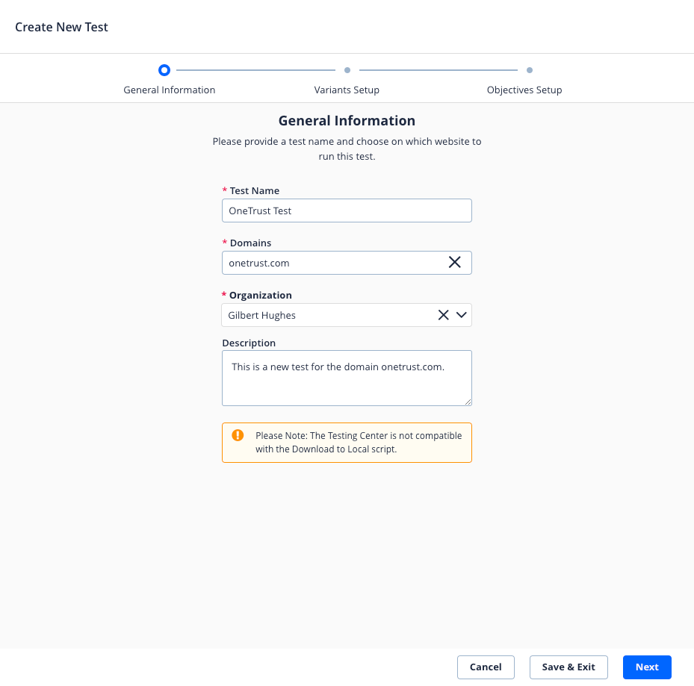Click the Create New Test page title

(62, 27)
